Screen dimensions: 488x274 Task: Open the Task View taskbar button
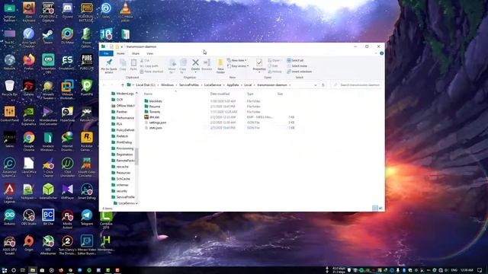click(x=23, y=270)
